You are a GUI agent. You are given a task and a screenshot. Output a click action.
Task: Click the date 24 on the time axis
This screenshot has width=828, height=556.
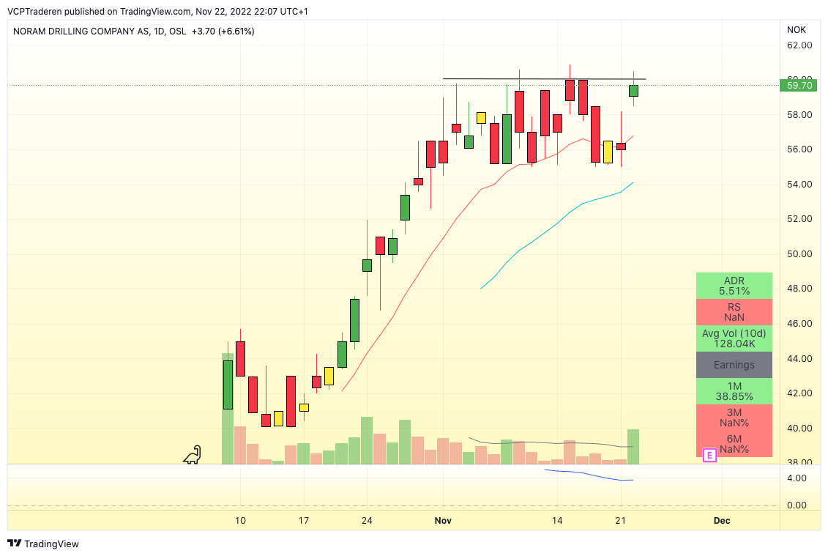click(x=367, y=521)
